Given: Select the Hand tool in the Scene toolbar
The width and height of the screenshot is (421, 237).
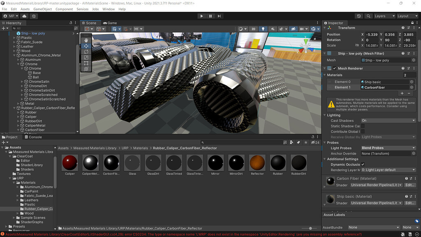Looking at the screenshot, I should 86,40.
